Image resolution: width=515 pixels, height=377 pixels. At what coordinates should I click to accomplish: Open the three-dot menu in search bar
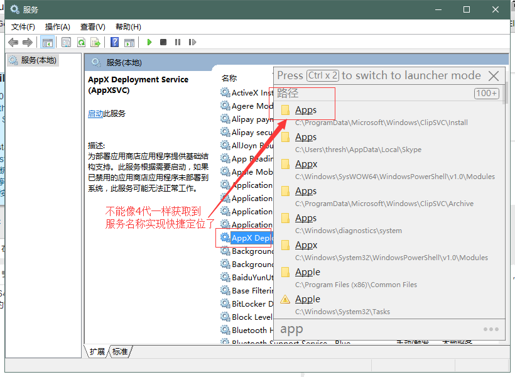[x=491, y=329]
